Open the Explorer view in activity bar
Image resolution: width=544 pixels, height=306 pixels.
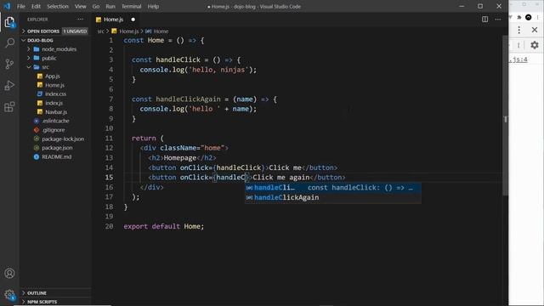click(x=9, y=23)
